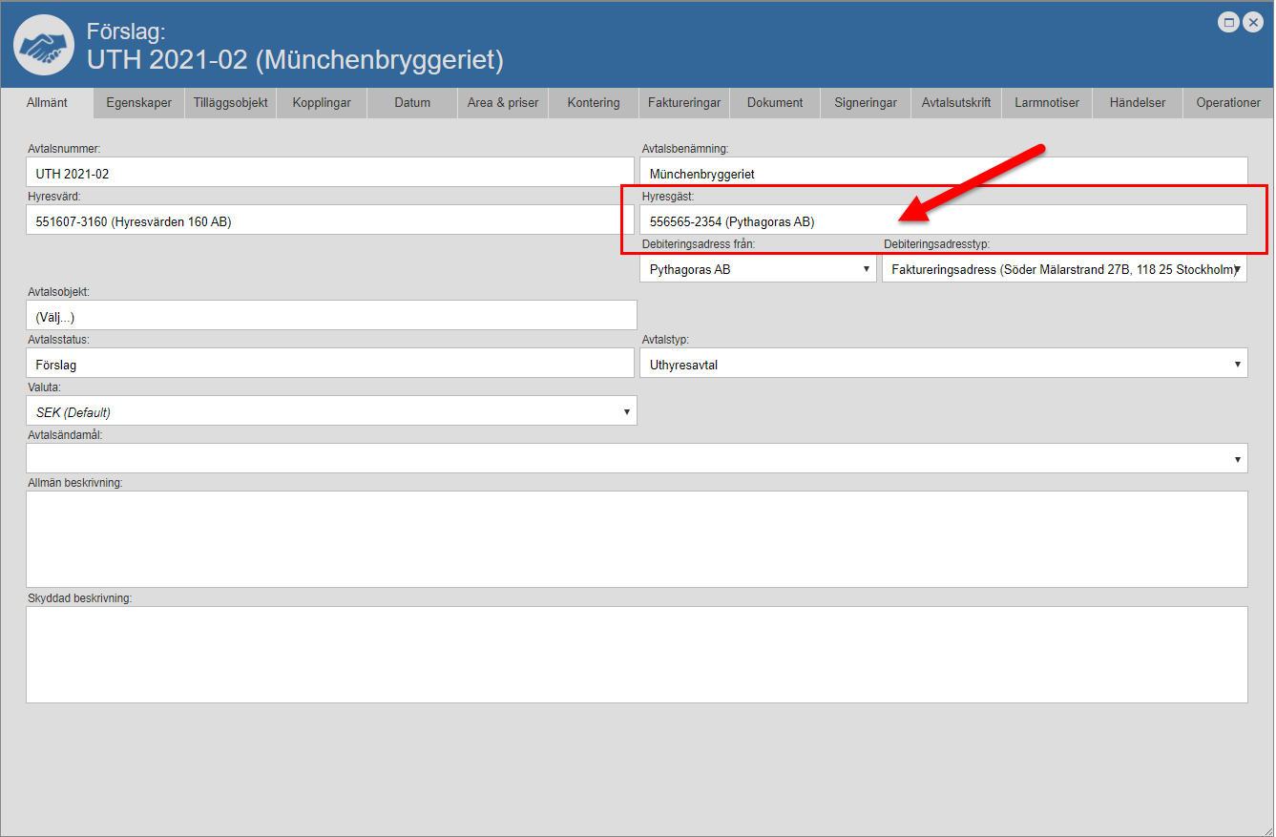
Task: Go to the Area & priser tab
Action: click(503, 103)
